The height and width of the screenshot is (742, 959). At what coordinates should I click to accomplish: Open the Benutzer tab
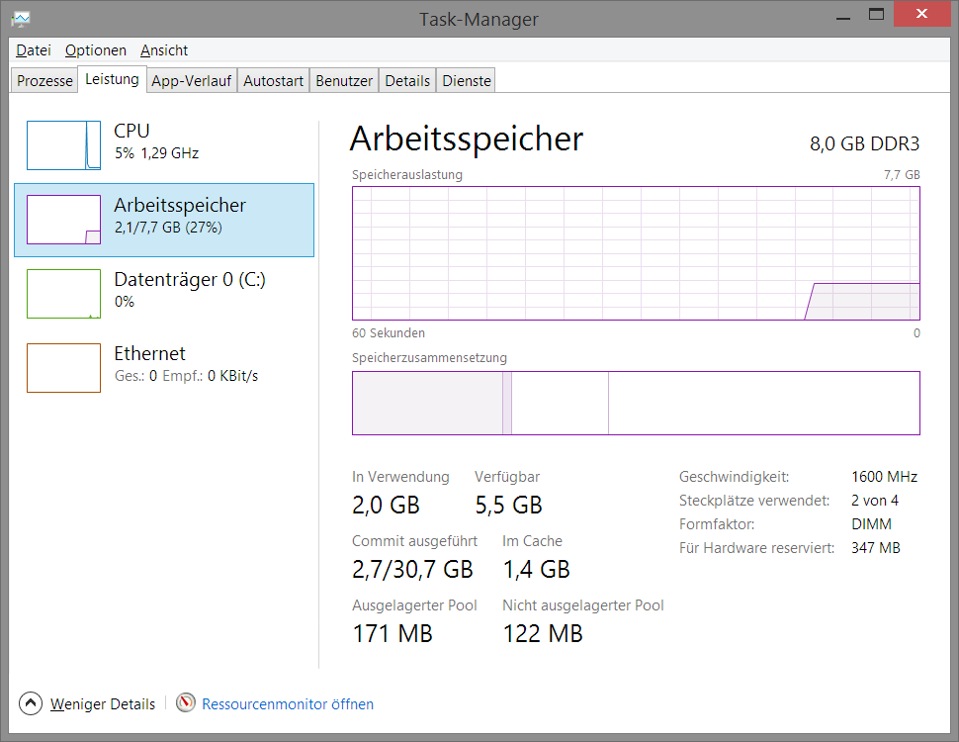pyautogui.click(x=344, y=81)
